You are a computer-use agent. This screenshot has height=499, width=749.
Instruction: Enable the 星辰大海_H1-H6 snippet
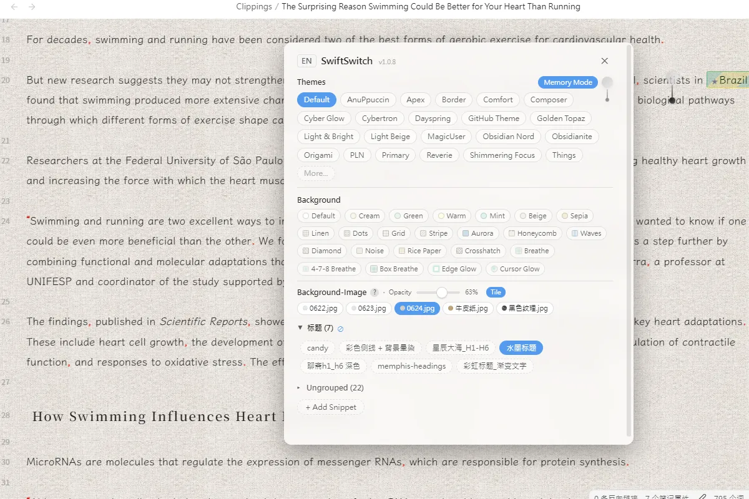click(461, 348)
